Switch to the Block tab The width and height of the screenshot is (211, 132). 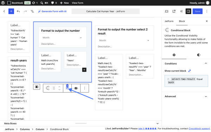point(182,21)
